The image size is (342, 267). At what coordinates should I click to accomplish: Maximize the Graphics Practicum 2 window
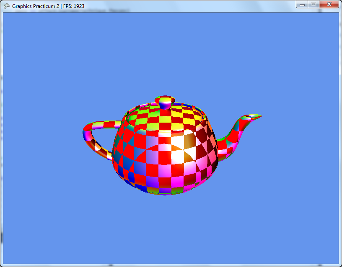[313, 5]
